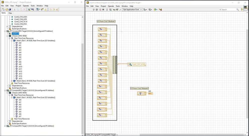Collapse the RT CompactRIO Target 2 node

click(5, 90)
